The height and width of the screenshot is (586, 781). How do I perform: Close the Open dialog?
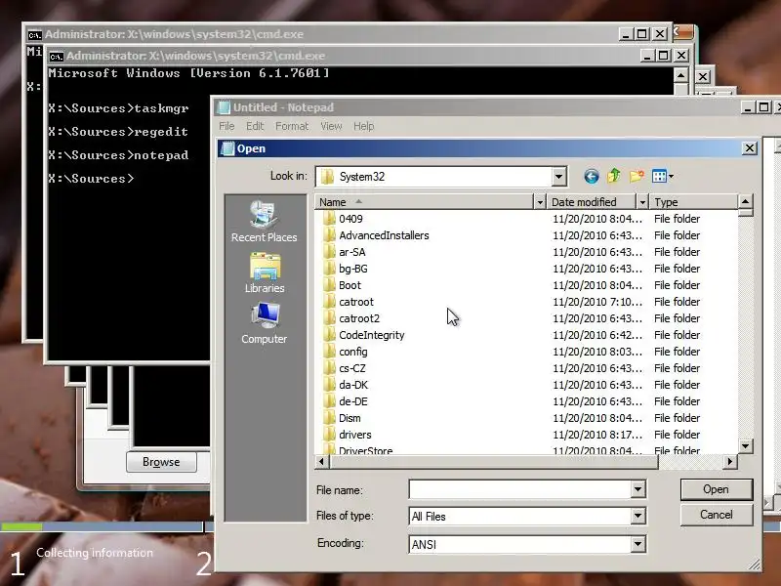click(750, 148)
